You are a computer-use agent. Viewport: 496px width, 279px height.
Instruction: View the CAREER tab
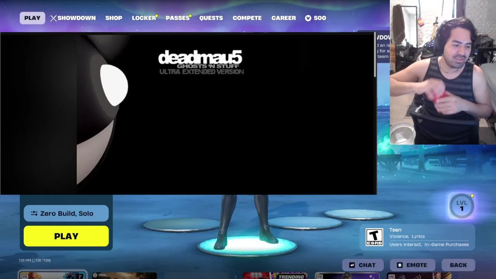284,18
